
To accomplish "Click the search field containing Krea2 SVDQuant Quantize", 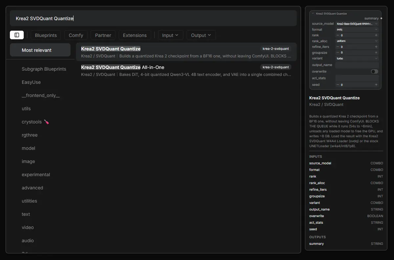I will 153,18.
